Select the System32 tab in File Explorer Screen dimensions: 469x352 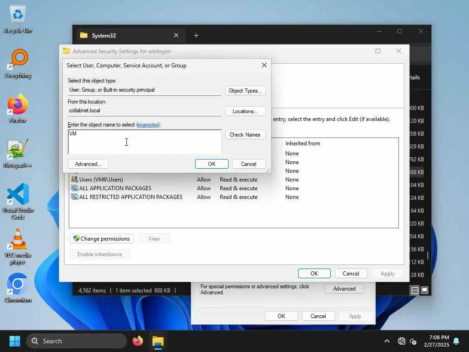pos(130,36)
